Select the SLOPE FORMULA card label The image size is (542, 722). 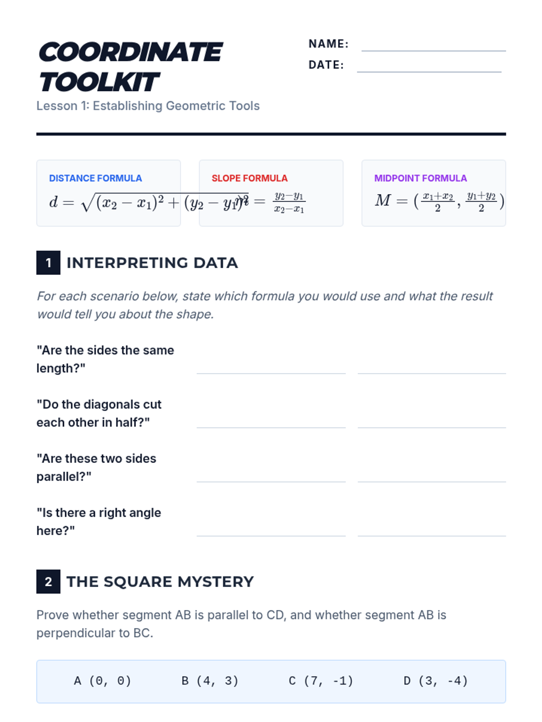249,178
